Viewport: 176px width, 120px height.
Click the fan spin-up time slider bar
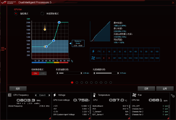[69, 73]
